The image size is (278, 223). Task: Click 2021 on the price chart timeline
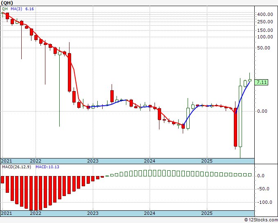[7, 161]
